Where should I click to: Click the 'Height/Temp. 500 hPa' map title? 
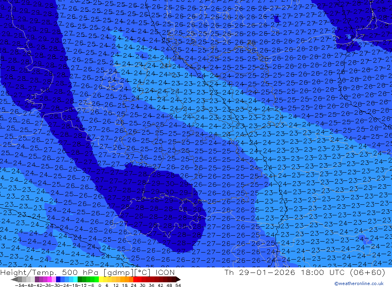[x=50, y=272]
